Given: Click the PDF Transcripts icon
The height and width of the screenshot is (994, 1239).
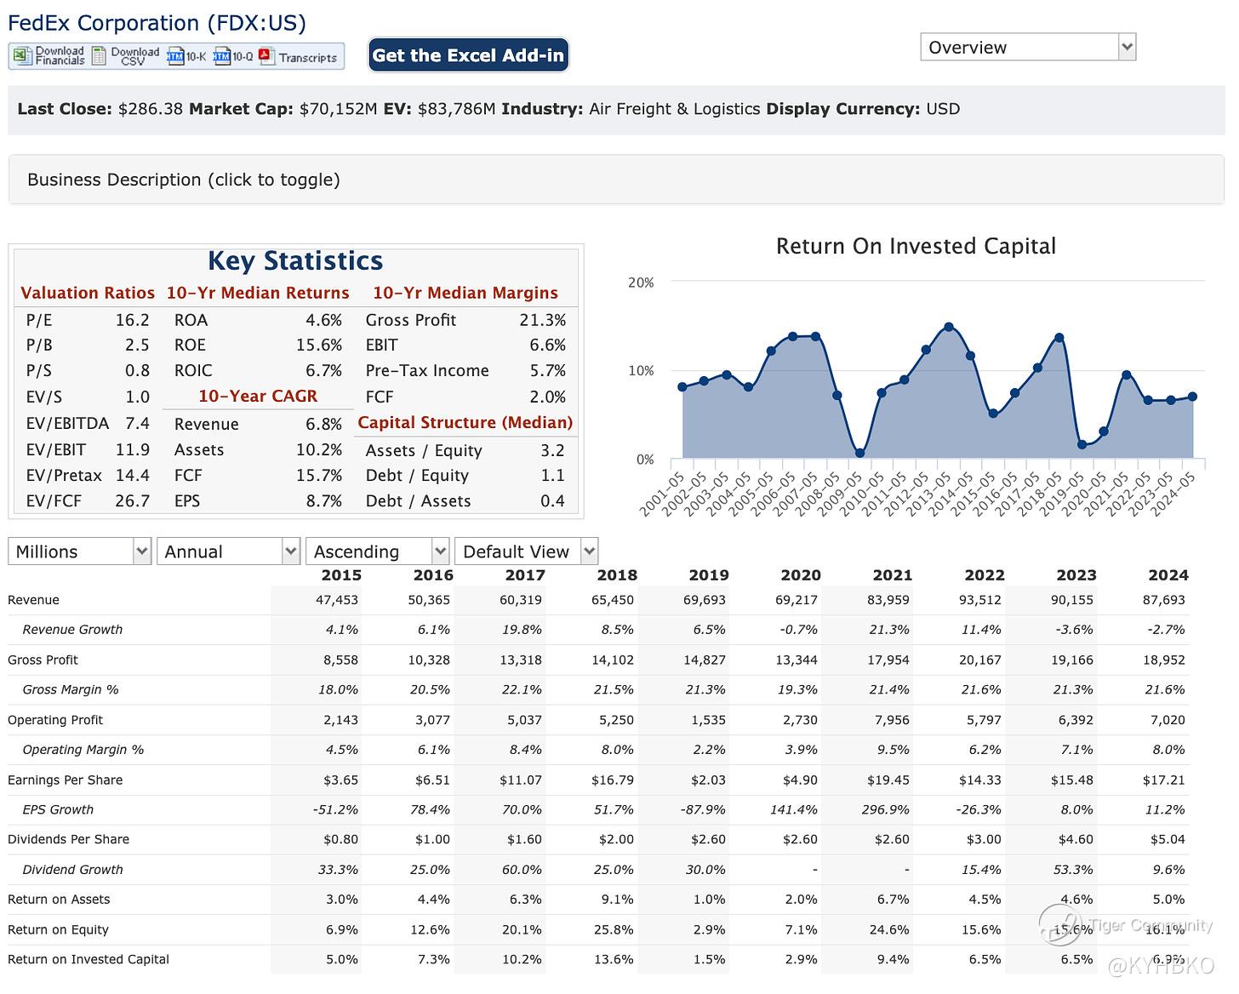Looking at the screenshot, I should pos(266,57).
